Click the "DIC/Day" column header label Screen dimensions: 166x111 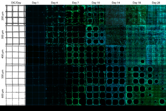click(15, 2)
